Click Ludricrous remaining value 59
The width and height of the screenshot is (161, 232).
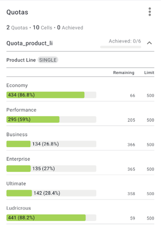point(132,218)
